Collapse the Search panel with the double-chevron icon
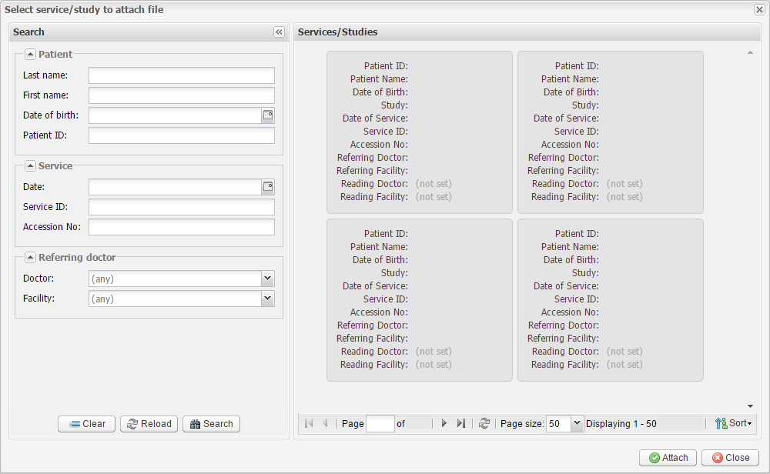This screenshot has width=770, height=474. click(279, 32)
